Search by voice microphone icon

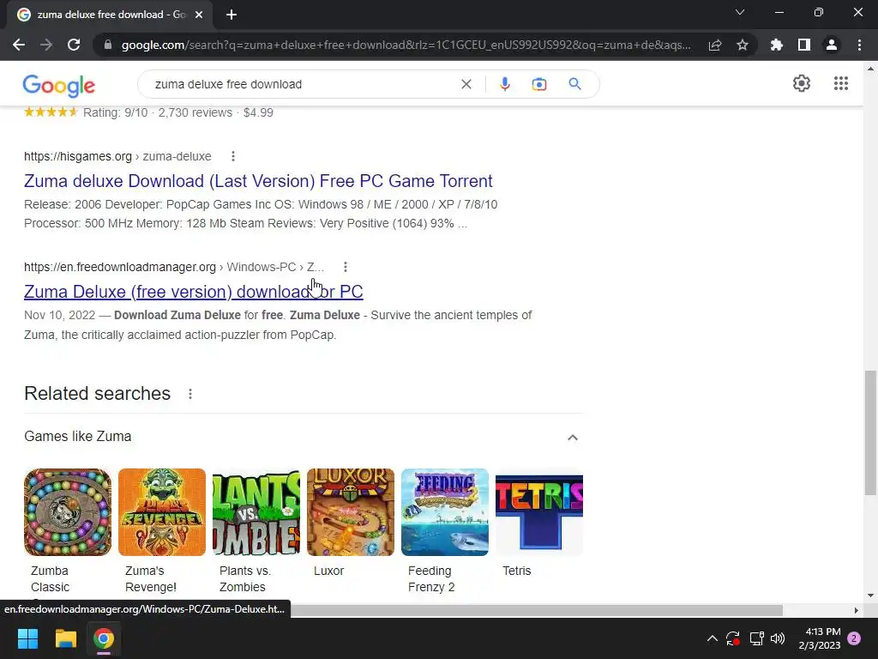pyautogui.click(x=504, y=84)
